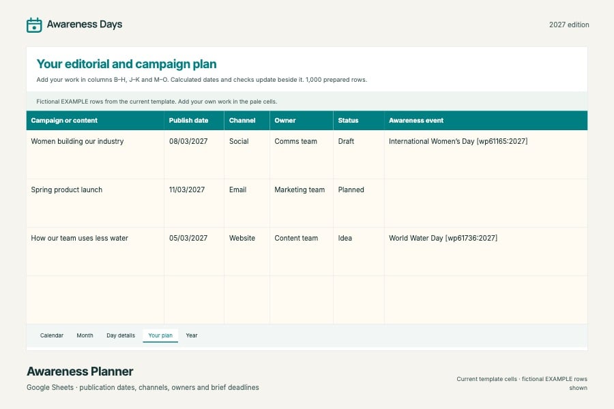Go to the Year tab
Viewport: 614px width, 409px height.
point(192,335)
